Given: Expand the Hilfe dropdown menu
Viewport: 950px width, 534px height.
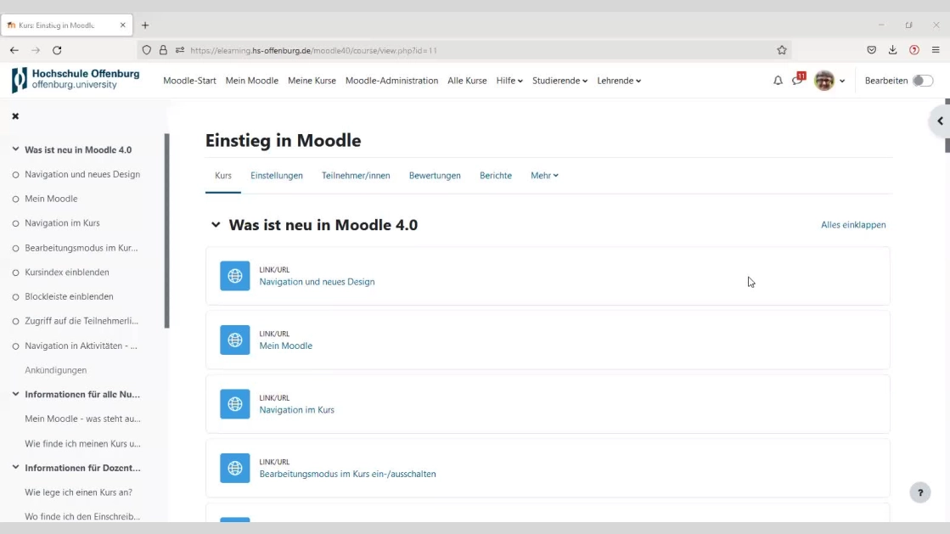Looking at the screenshot, I should tap(509, 81).
